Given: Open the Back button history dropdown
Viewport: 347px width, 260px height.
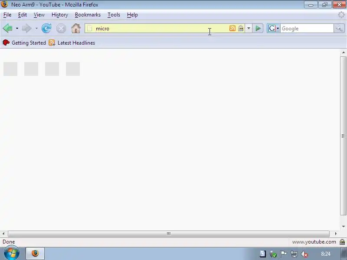Looking at the screenshot, I should pos(17,29).
